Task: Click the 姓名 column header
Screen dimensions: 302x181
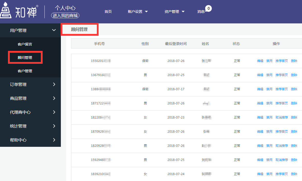Action: [x=205, y=44]
